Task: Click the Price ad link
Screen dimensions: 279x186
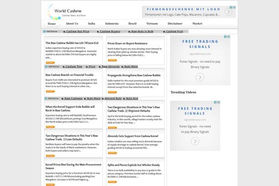Action: pyautogui.click(x=91, y=66)
